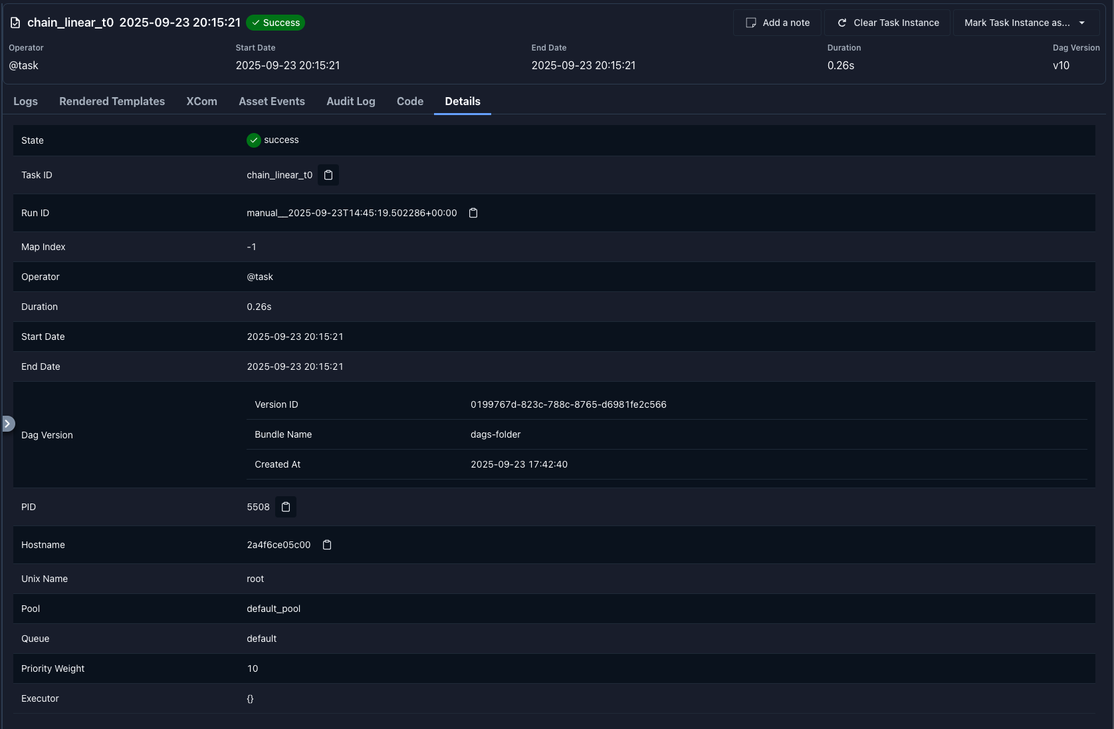Click the note icon inside Add a note
1114x729 pixels.
click(x=750, y=22)
